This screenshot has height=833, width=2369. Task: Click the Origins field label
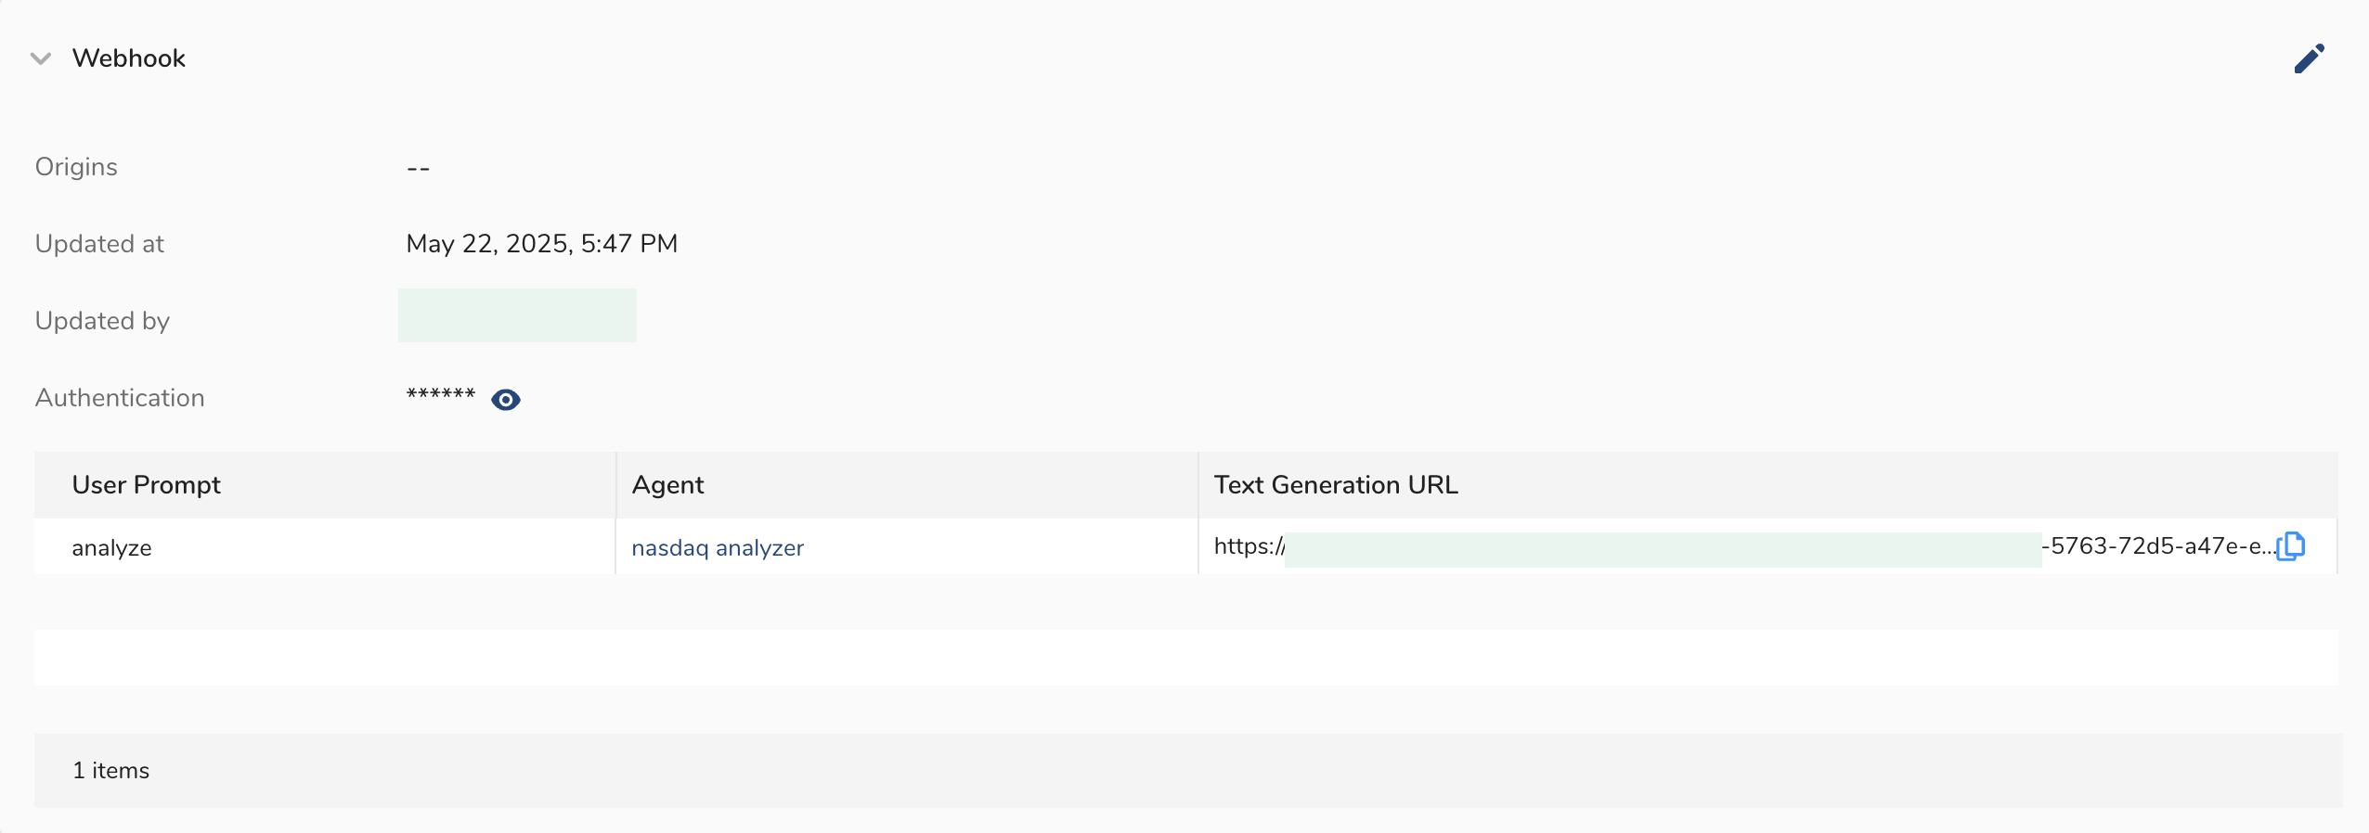pyautogui.click(x=76, y=167)
